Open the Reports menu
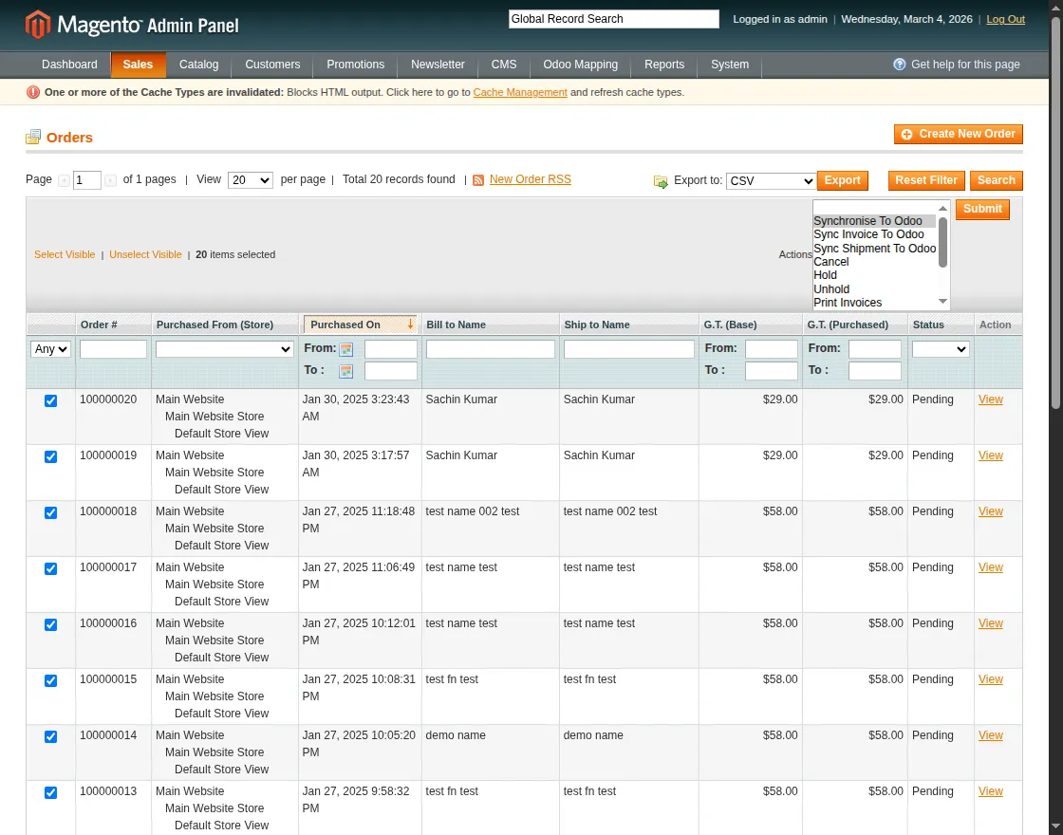The height and width of the screenshot is (835, 1063). [664, 65]
